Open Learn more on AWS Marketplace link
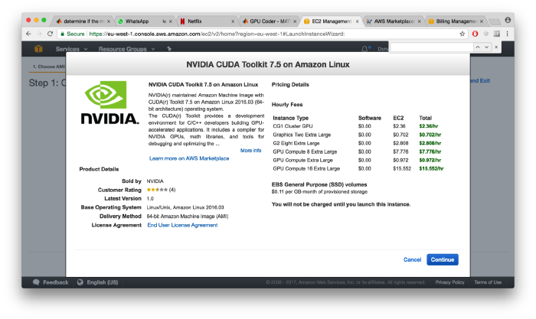Image resolution: width=536 pixels, height=319 pixels. point(189,158)
